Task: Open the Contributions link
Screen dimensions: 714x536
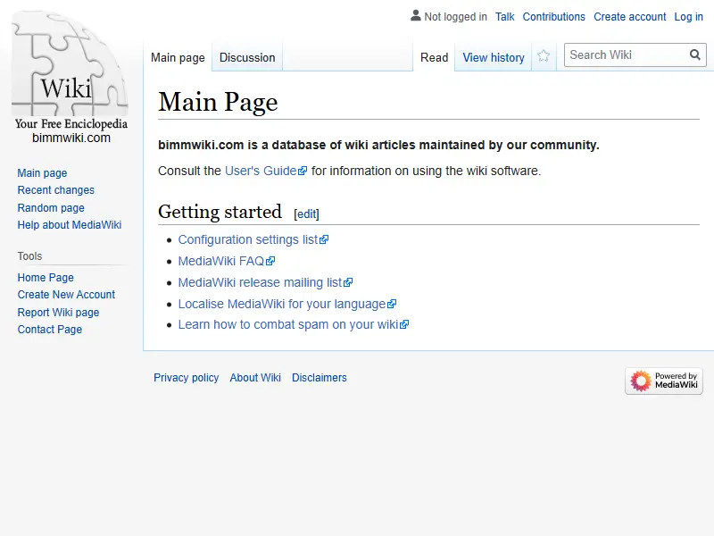Action: [553, 17]
